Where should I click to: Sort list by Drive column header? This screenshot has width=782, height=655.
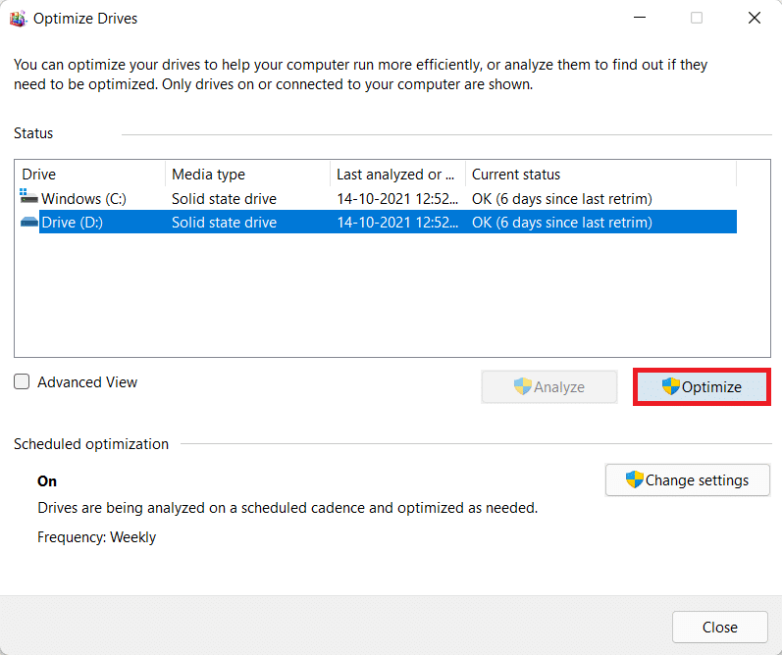click(88, 175)
